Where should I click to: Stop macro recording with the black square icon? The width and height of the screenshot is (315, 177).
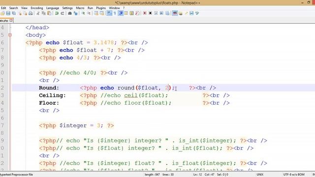point(150,13)
